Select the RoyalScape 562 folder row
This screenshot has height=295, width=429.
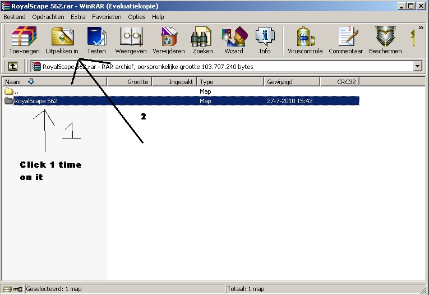[x=181, y=101]
